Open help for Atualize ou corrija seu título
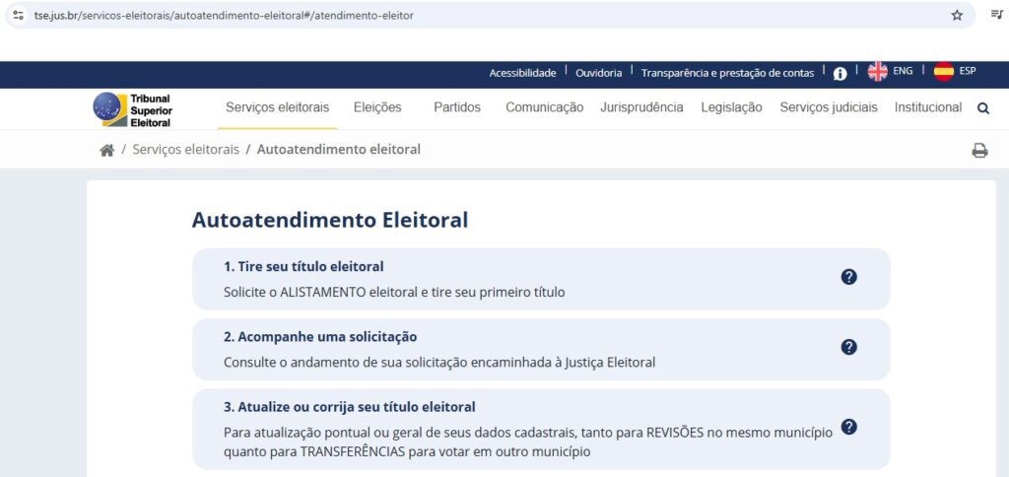Screen dimensions: 1009x477 coord(848,427)
